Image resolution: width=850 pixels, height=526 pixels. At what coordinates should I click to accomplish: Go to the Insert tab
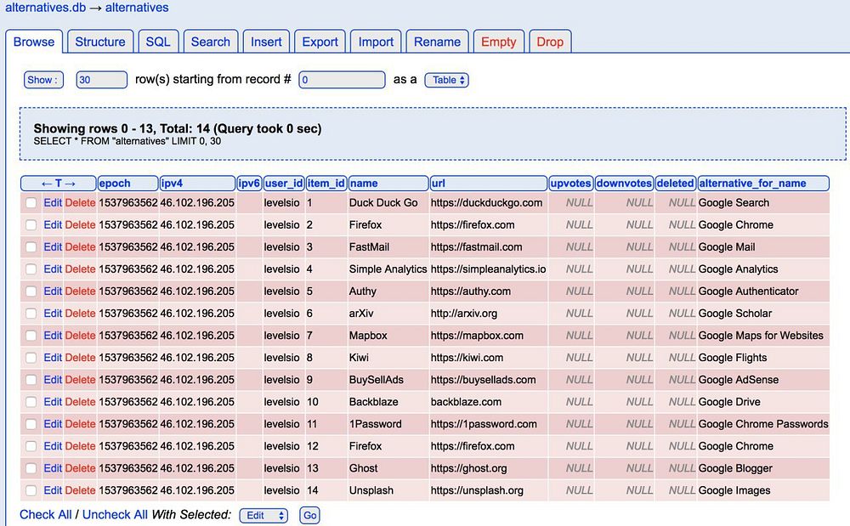[265, 42]
